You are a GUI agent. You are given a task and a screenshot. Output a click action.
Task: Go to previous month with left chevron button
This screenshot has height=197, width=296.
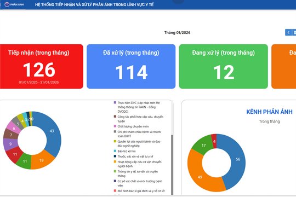(x=288, y=32)
